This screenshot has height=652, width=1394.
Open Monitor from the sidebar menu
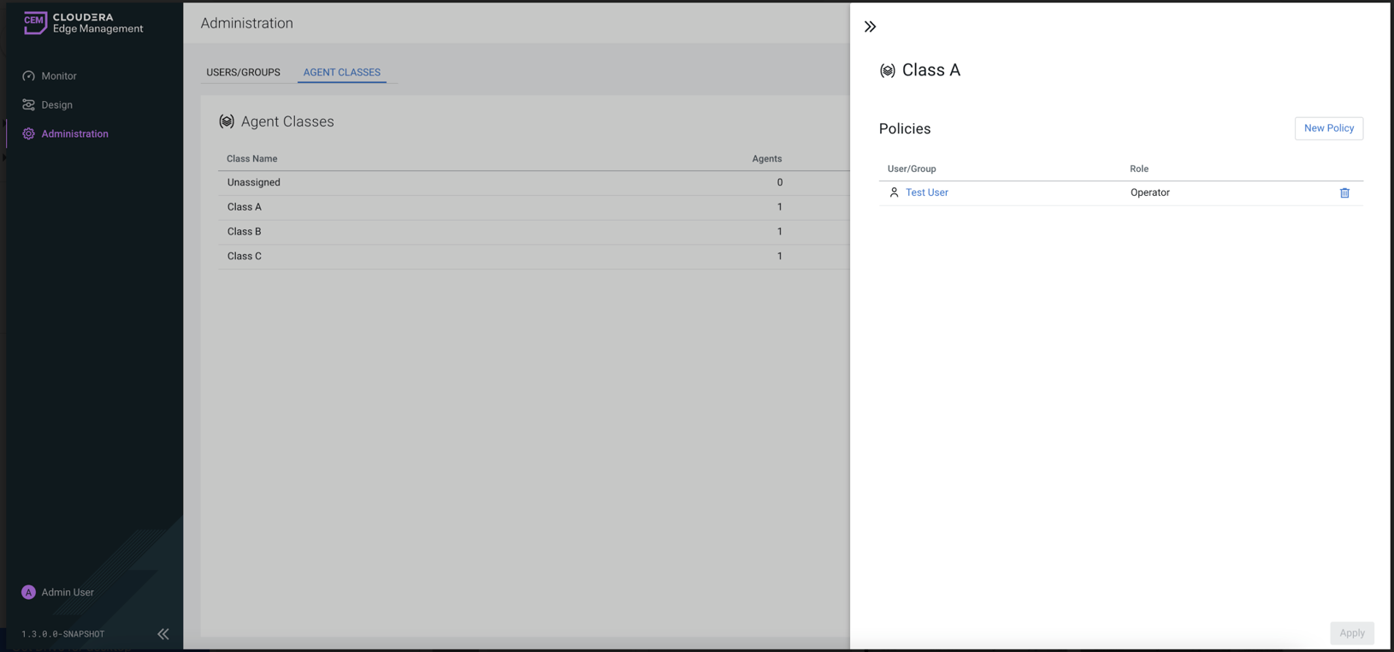(59, 76)
